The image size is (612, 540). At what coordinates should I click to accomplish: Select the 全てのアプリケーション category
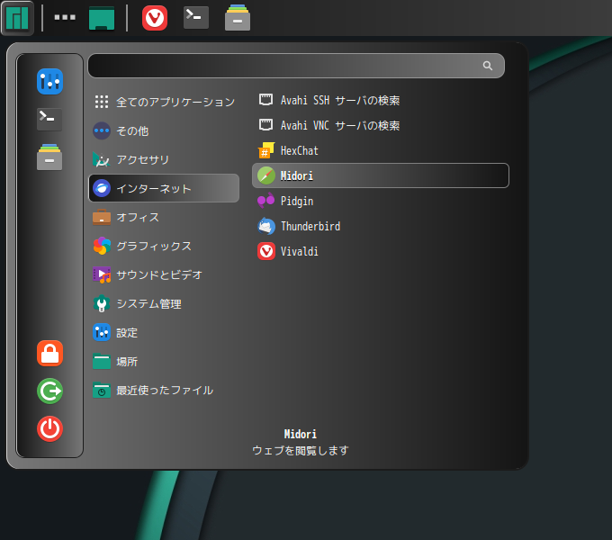coord(164,102)
